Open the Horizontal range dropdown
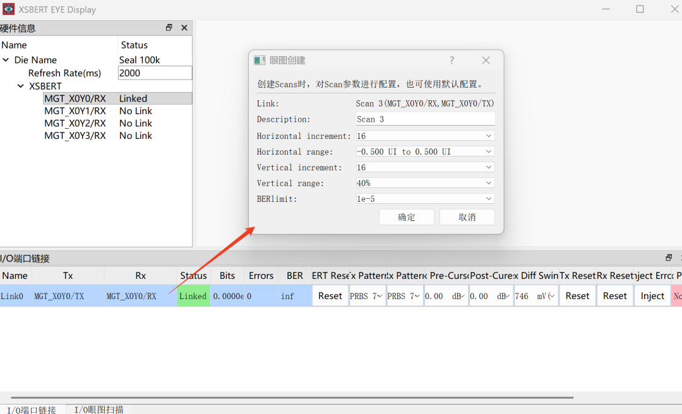The width and height of the screenshot is (682, 414). [x=425, y=151]
